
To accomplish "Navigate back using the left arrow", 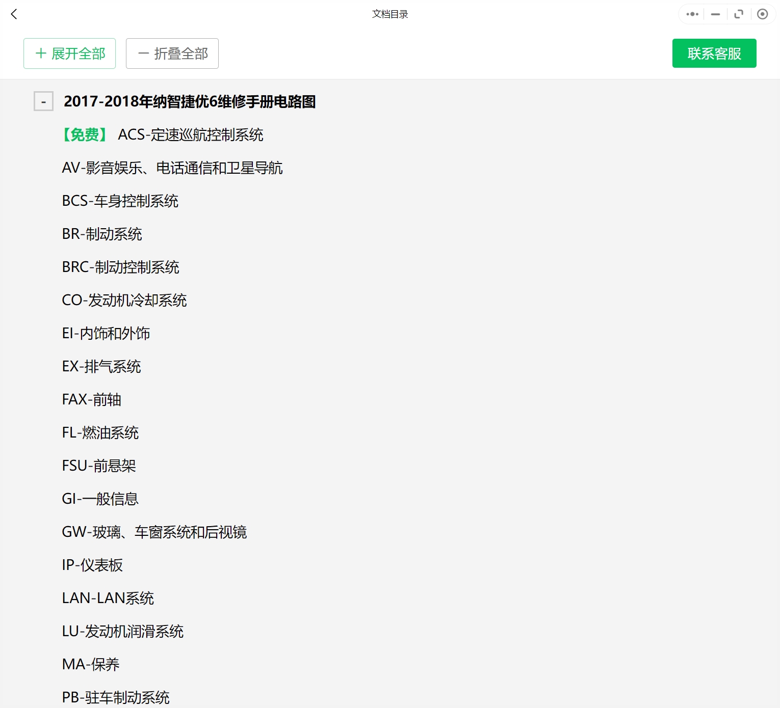I will tap(14, 14).
